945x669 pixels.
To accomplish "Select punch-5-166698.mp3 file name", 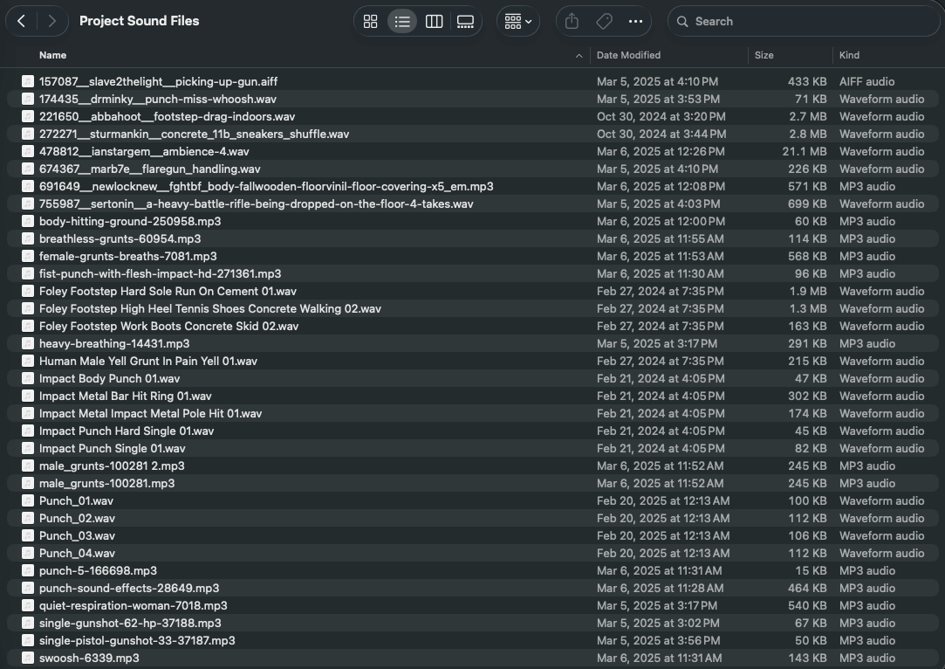I will coord(99,570).
